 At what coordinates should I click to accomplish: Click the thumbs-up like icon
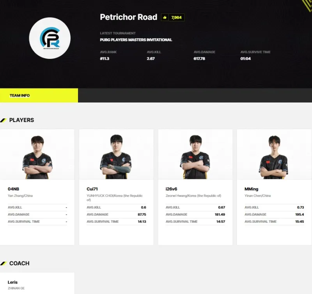click(165, 18)
